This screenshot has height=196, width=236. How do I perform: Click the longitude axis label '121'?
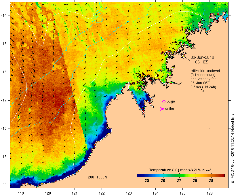(75, 193)
